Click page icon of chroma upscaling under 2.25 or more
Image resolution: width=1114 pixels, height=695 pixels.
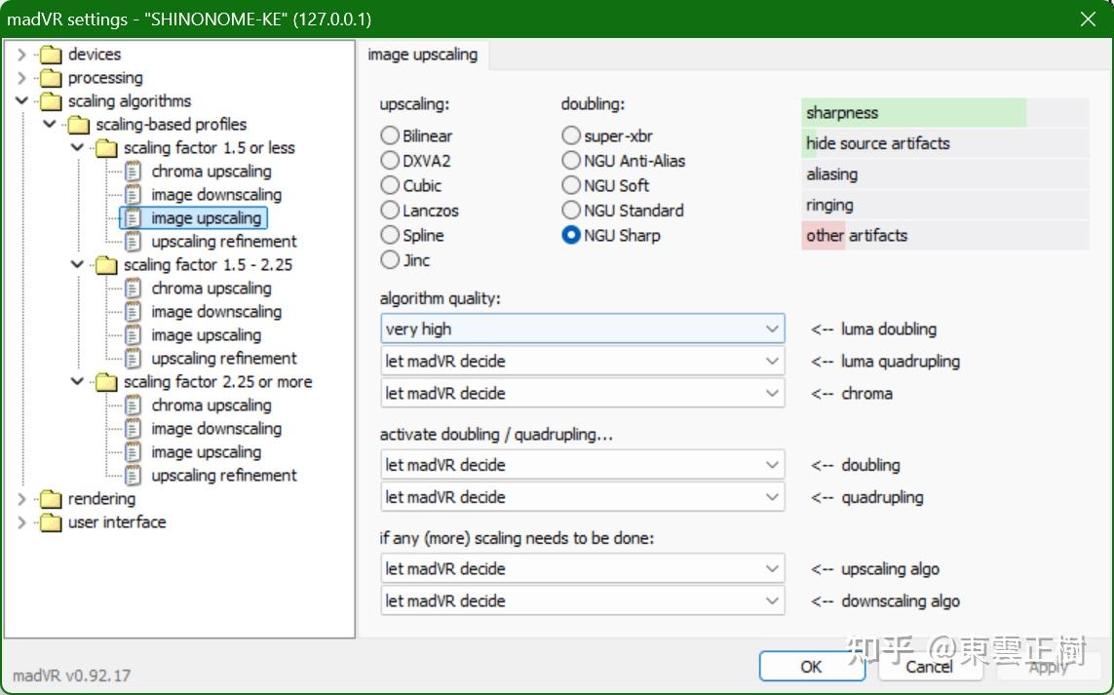point(133,405)
